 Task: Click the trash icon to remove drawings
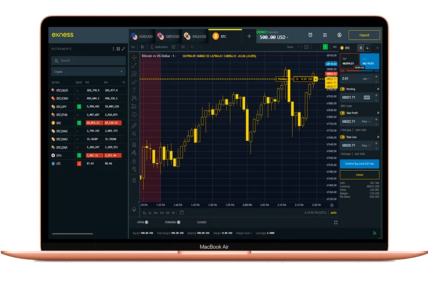[x=134, y=180]
